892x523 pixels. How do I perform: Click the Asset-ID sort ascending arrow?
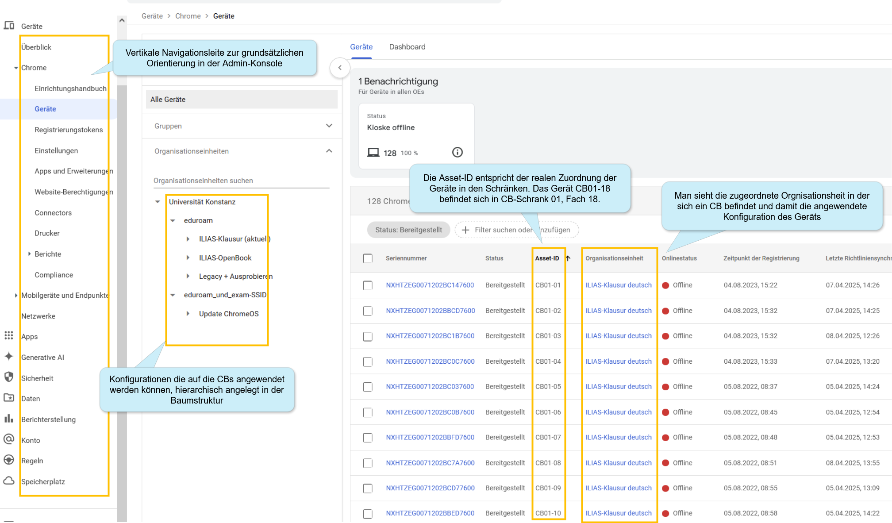[x=568, y=258]
